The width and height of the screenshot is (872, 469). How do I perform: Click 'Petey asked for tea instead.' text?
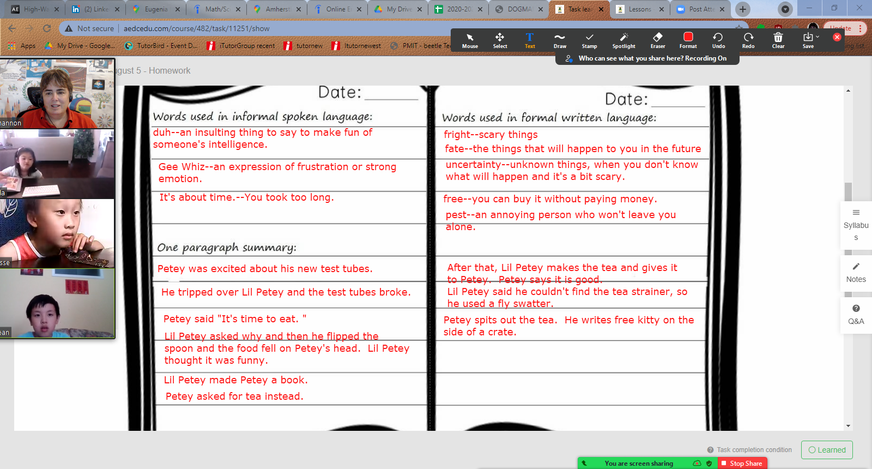234,396
